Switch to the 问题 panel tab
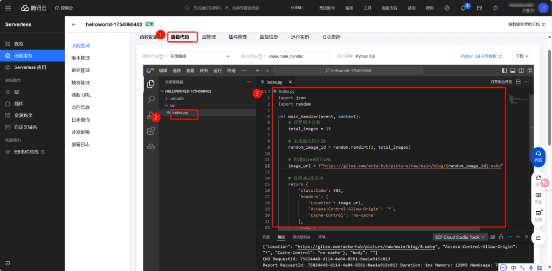Image resolution: width=552 pixels, height=271 pixels. (x=266, y=237)
